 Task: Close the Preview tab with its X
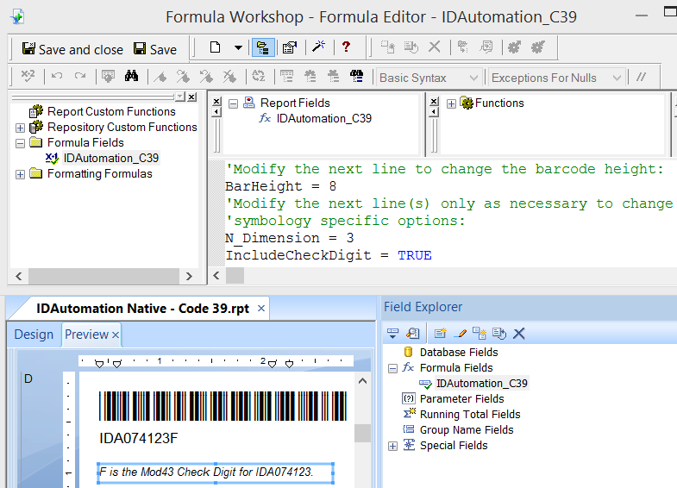116,335
